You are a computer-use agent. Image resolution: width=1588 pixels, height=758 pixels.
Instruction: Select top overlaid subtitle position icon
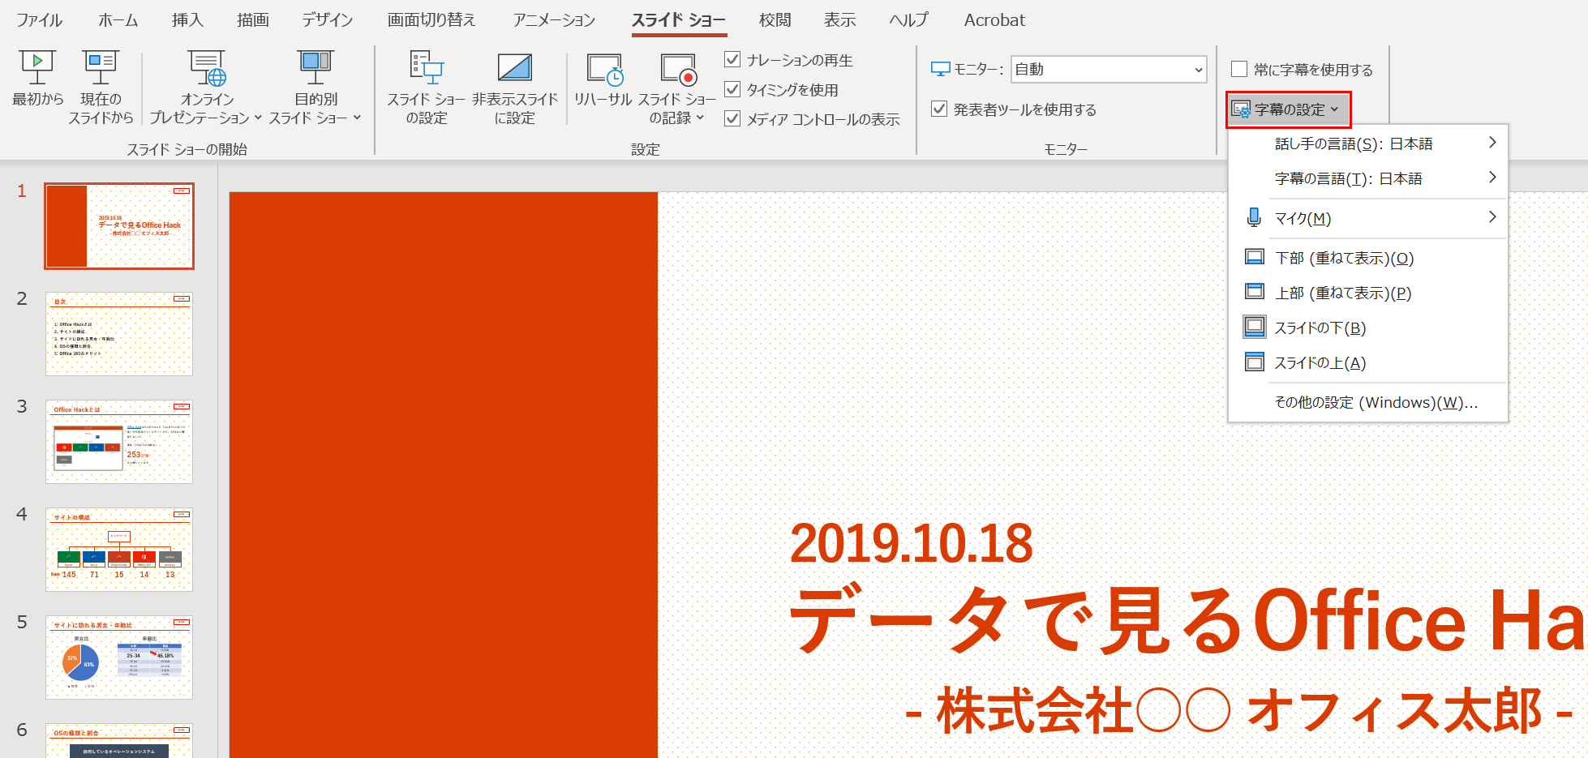(1254, 292)
